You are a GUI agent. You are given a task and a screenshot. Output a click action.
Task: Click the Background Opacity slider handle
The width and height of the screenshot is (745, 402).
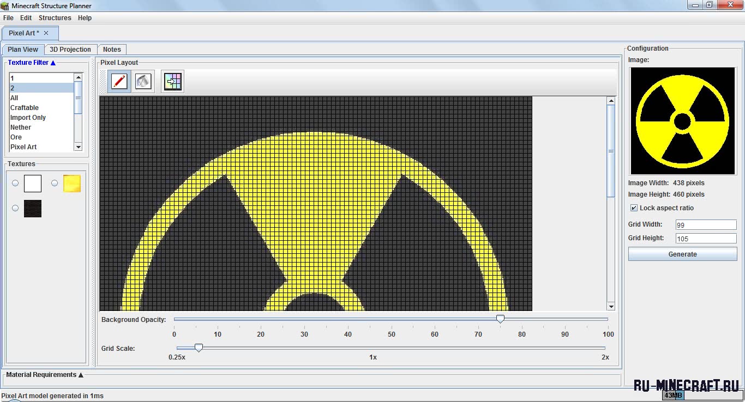point(500,319)
